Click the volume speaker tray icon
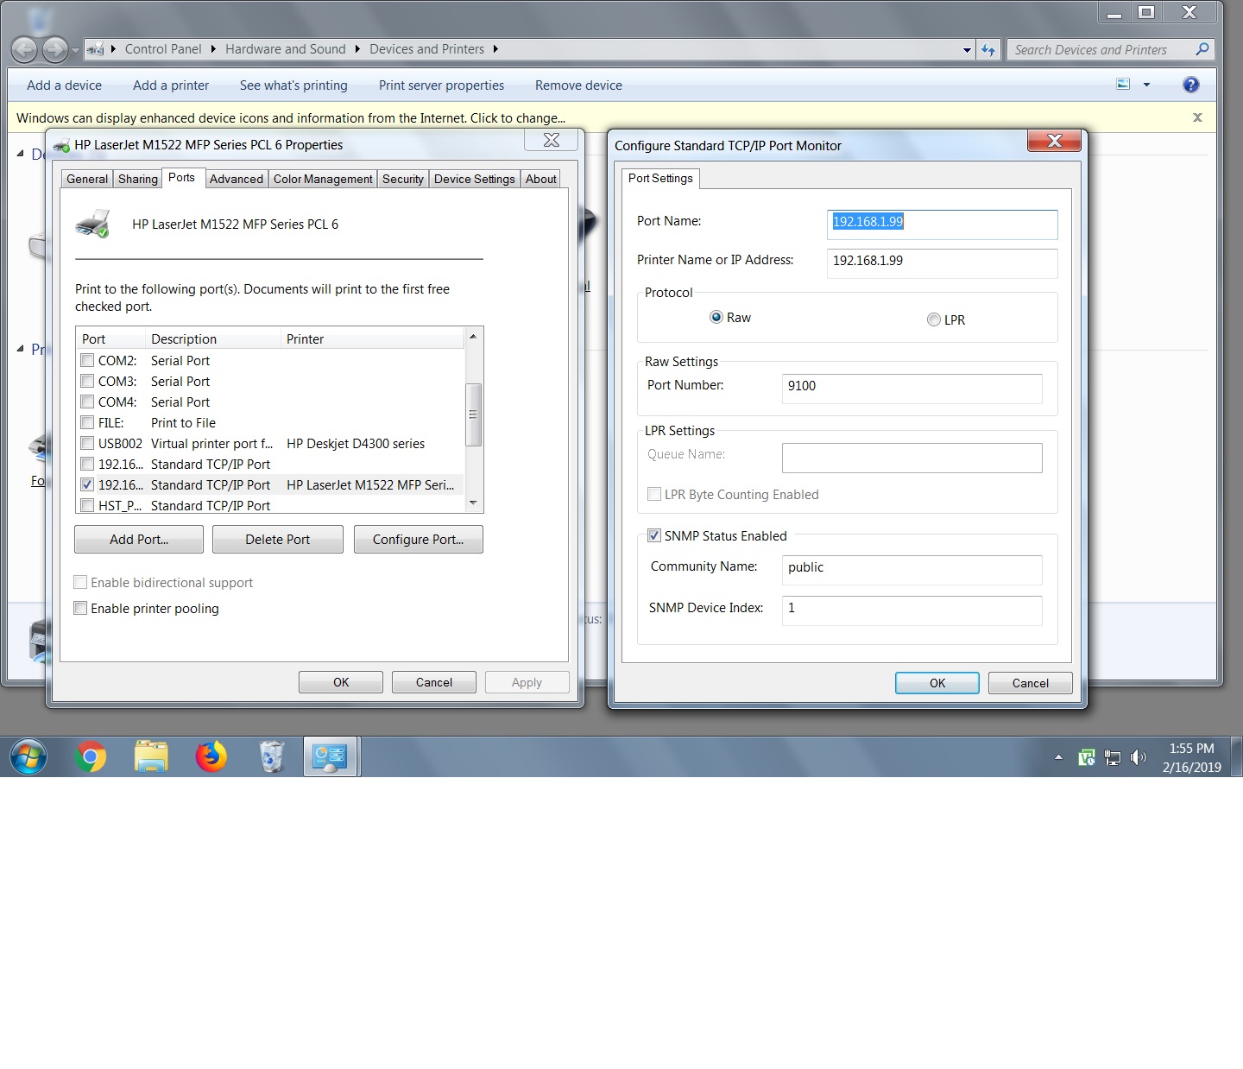 tap(1139, 758)
